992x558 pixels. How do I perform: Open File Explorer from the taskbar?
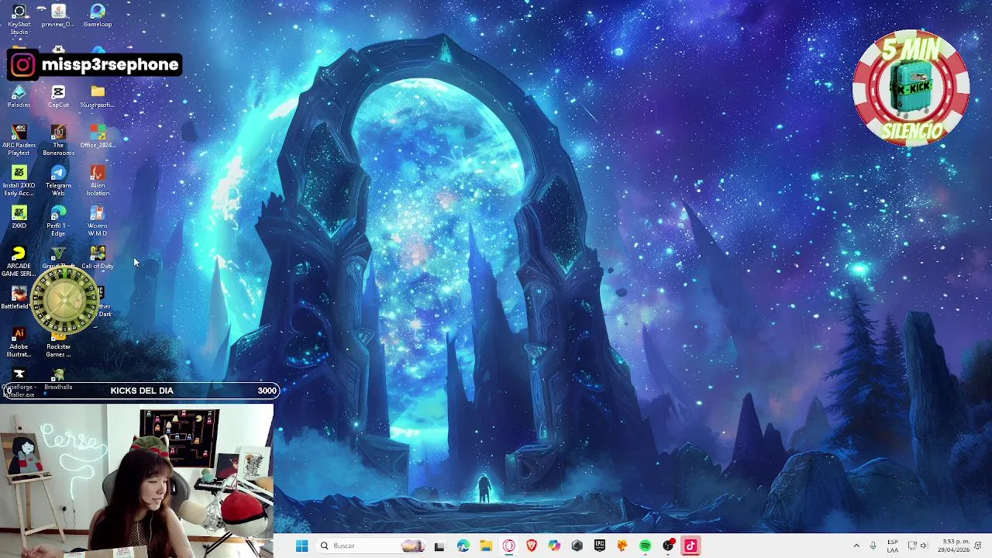[486, 546]
